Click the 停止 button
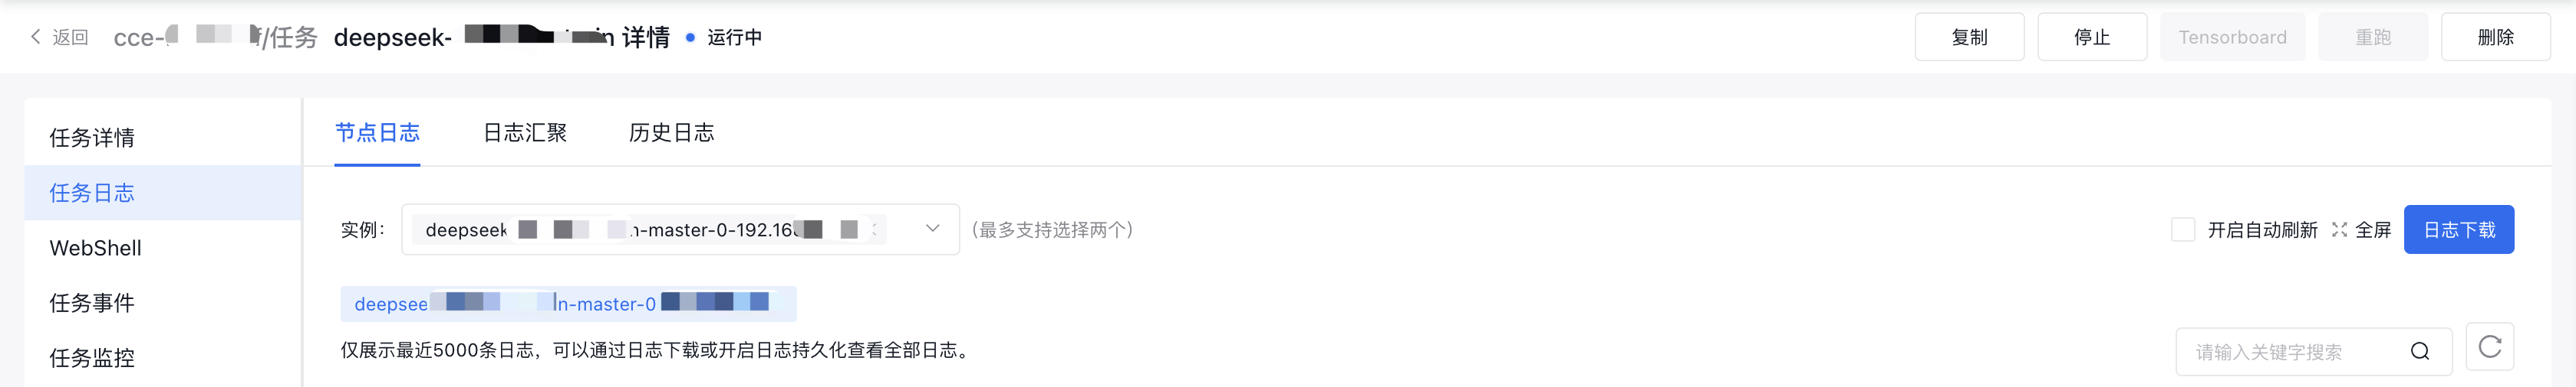 pyautogui.click(x=2091, y=37)
